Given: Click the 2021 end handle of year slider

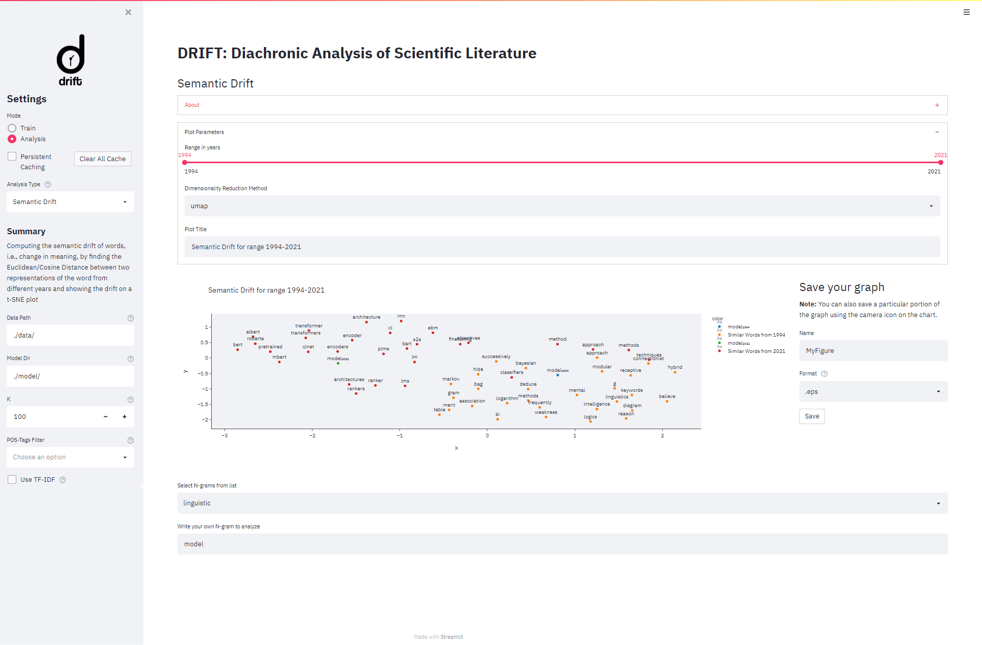Looking at the screenshot, I should point(940,163).
